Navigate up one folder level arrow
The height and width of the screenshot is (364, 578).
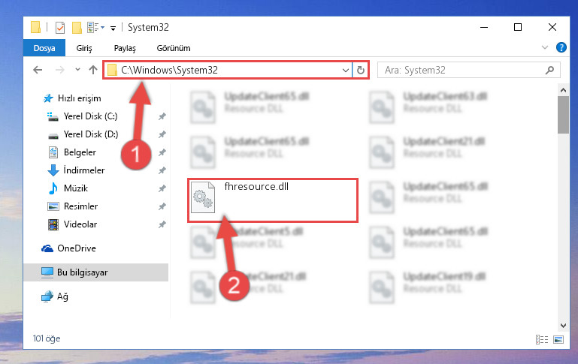coord(93,70)
